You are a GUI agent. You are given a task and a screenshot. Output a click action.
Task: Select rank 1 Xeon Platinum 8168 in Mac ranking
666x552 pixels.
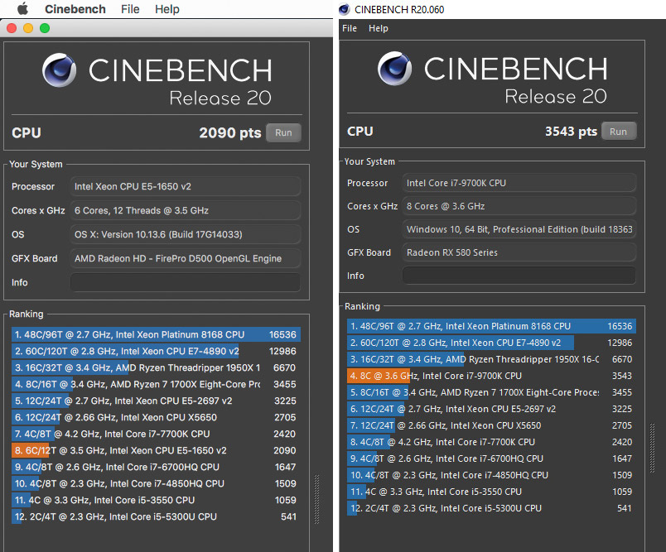(x=156, y=335)
